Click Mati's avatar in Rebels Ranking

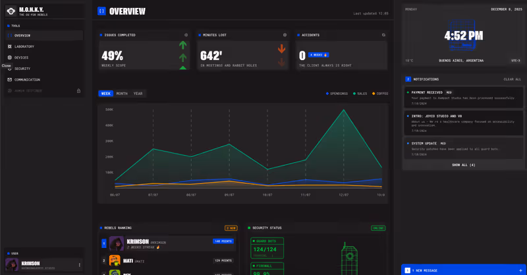[115, 260]
